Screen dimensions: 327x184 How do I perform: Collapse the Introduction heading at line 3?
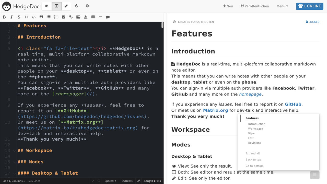pos(14,37)
